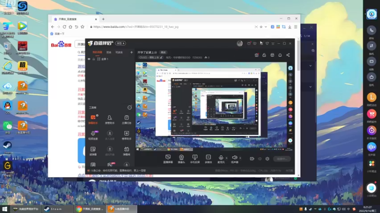Click the 变声器 voice changer icon
380x213 pixels.
point(371,147)
